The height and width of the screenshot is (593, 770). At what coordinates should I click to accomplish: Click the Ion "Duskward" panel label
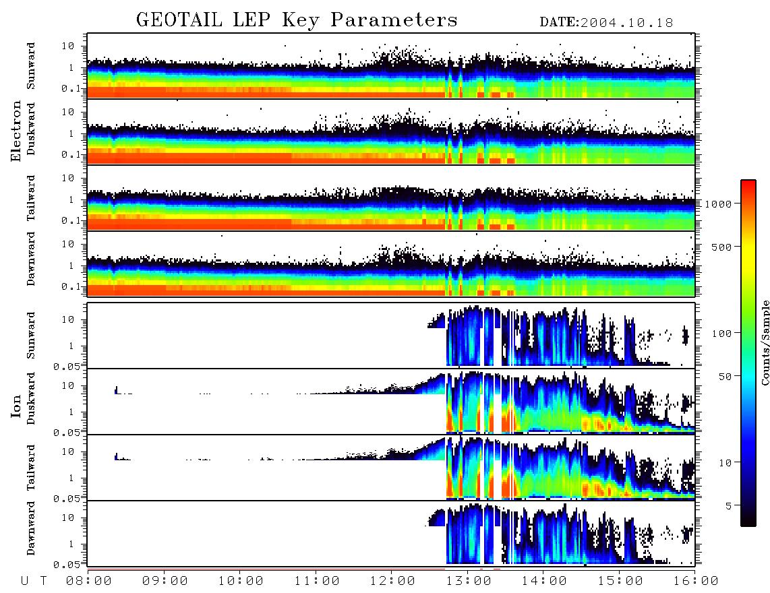pos(31,399)
